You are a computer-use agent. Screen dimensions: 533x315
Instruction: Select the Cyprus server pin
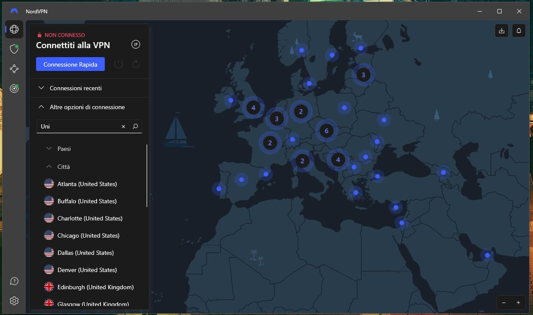[x=396, y=207]
